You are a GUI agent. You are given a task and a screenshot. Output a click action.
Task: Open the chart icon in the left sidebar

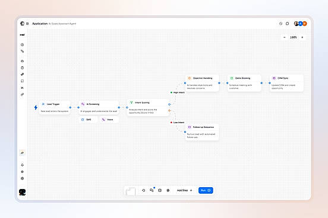click(23, 88)
